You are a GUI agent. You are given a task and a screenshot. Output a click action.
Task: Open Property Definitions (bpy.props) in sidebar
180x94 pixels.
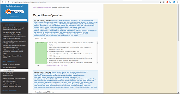pos(12,86)
